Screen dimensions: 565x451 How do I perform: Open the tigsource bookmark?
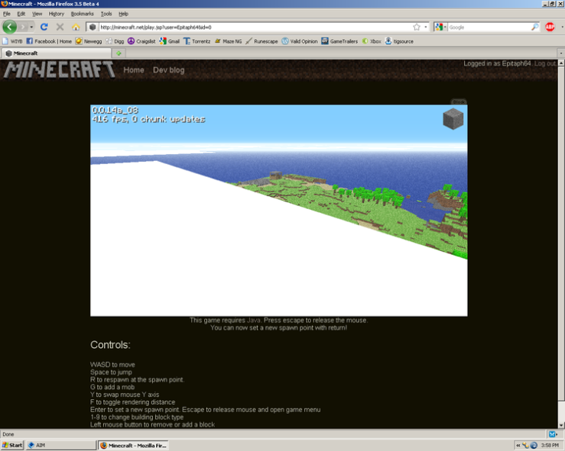pos(399,41)
